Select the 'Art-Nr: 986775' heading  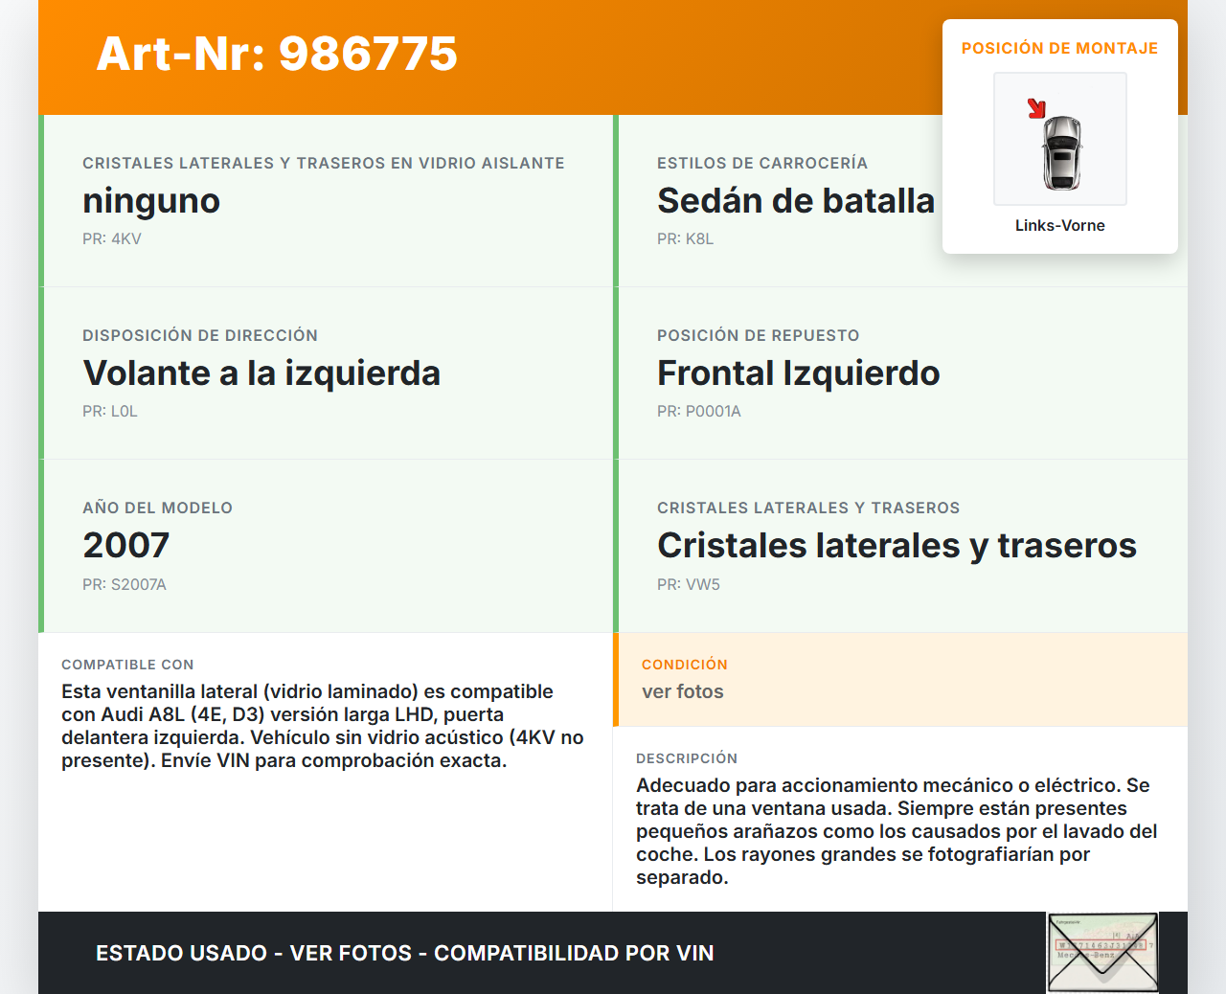pos(278,54)
